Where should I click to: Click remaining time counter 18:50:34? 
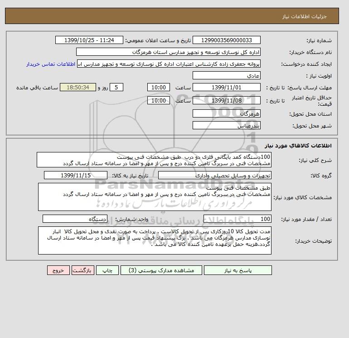point(78,88)
